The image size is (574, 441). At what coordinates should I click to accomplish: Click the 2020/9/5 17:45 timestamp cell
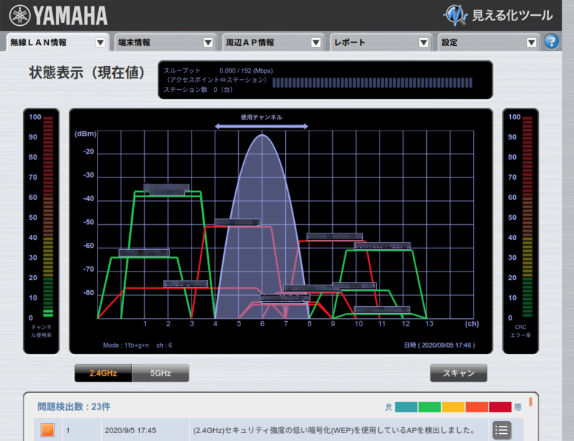coord(131,430)
